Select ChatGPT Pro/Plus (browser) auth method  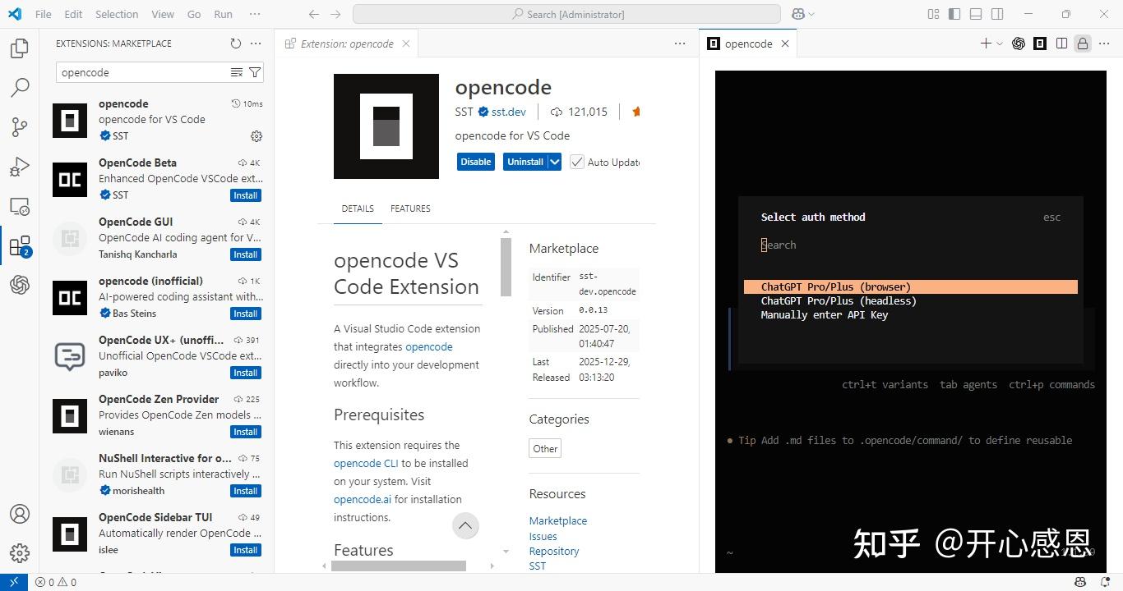(835, 286)
